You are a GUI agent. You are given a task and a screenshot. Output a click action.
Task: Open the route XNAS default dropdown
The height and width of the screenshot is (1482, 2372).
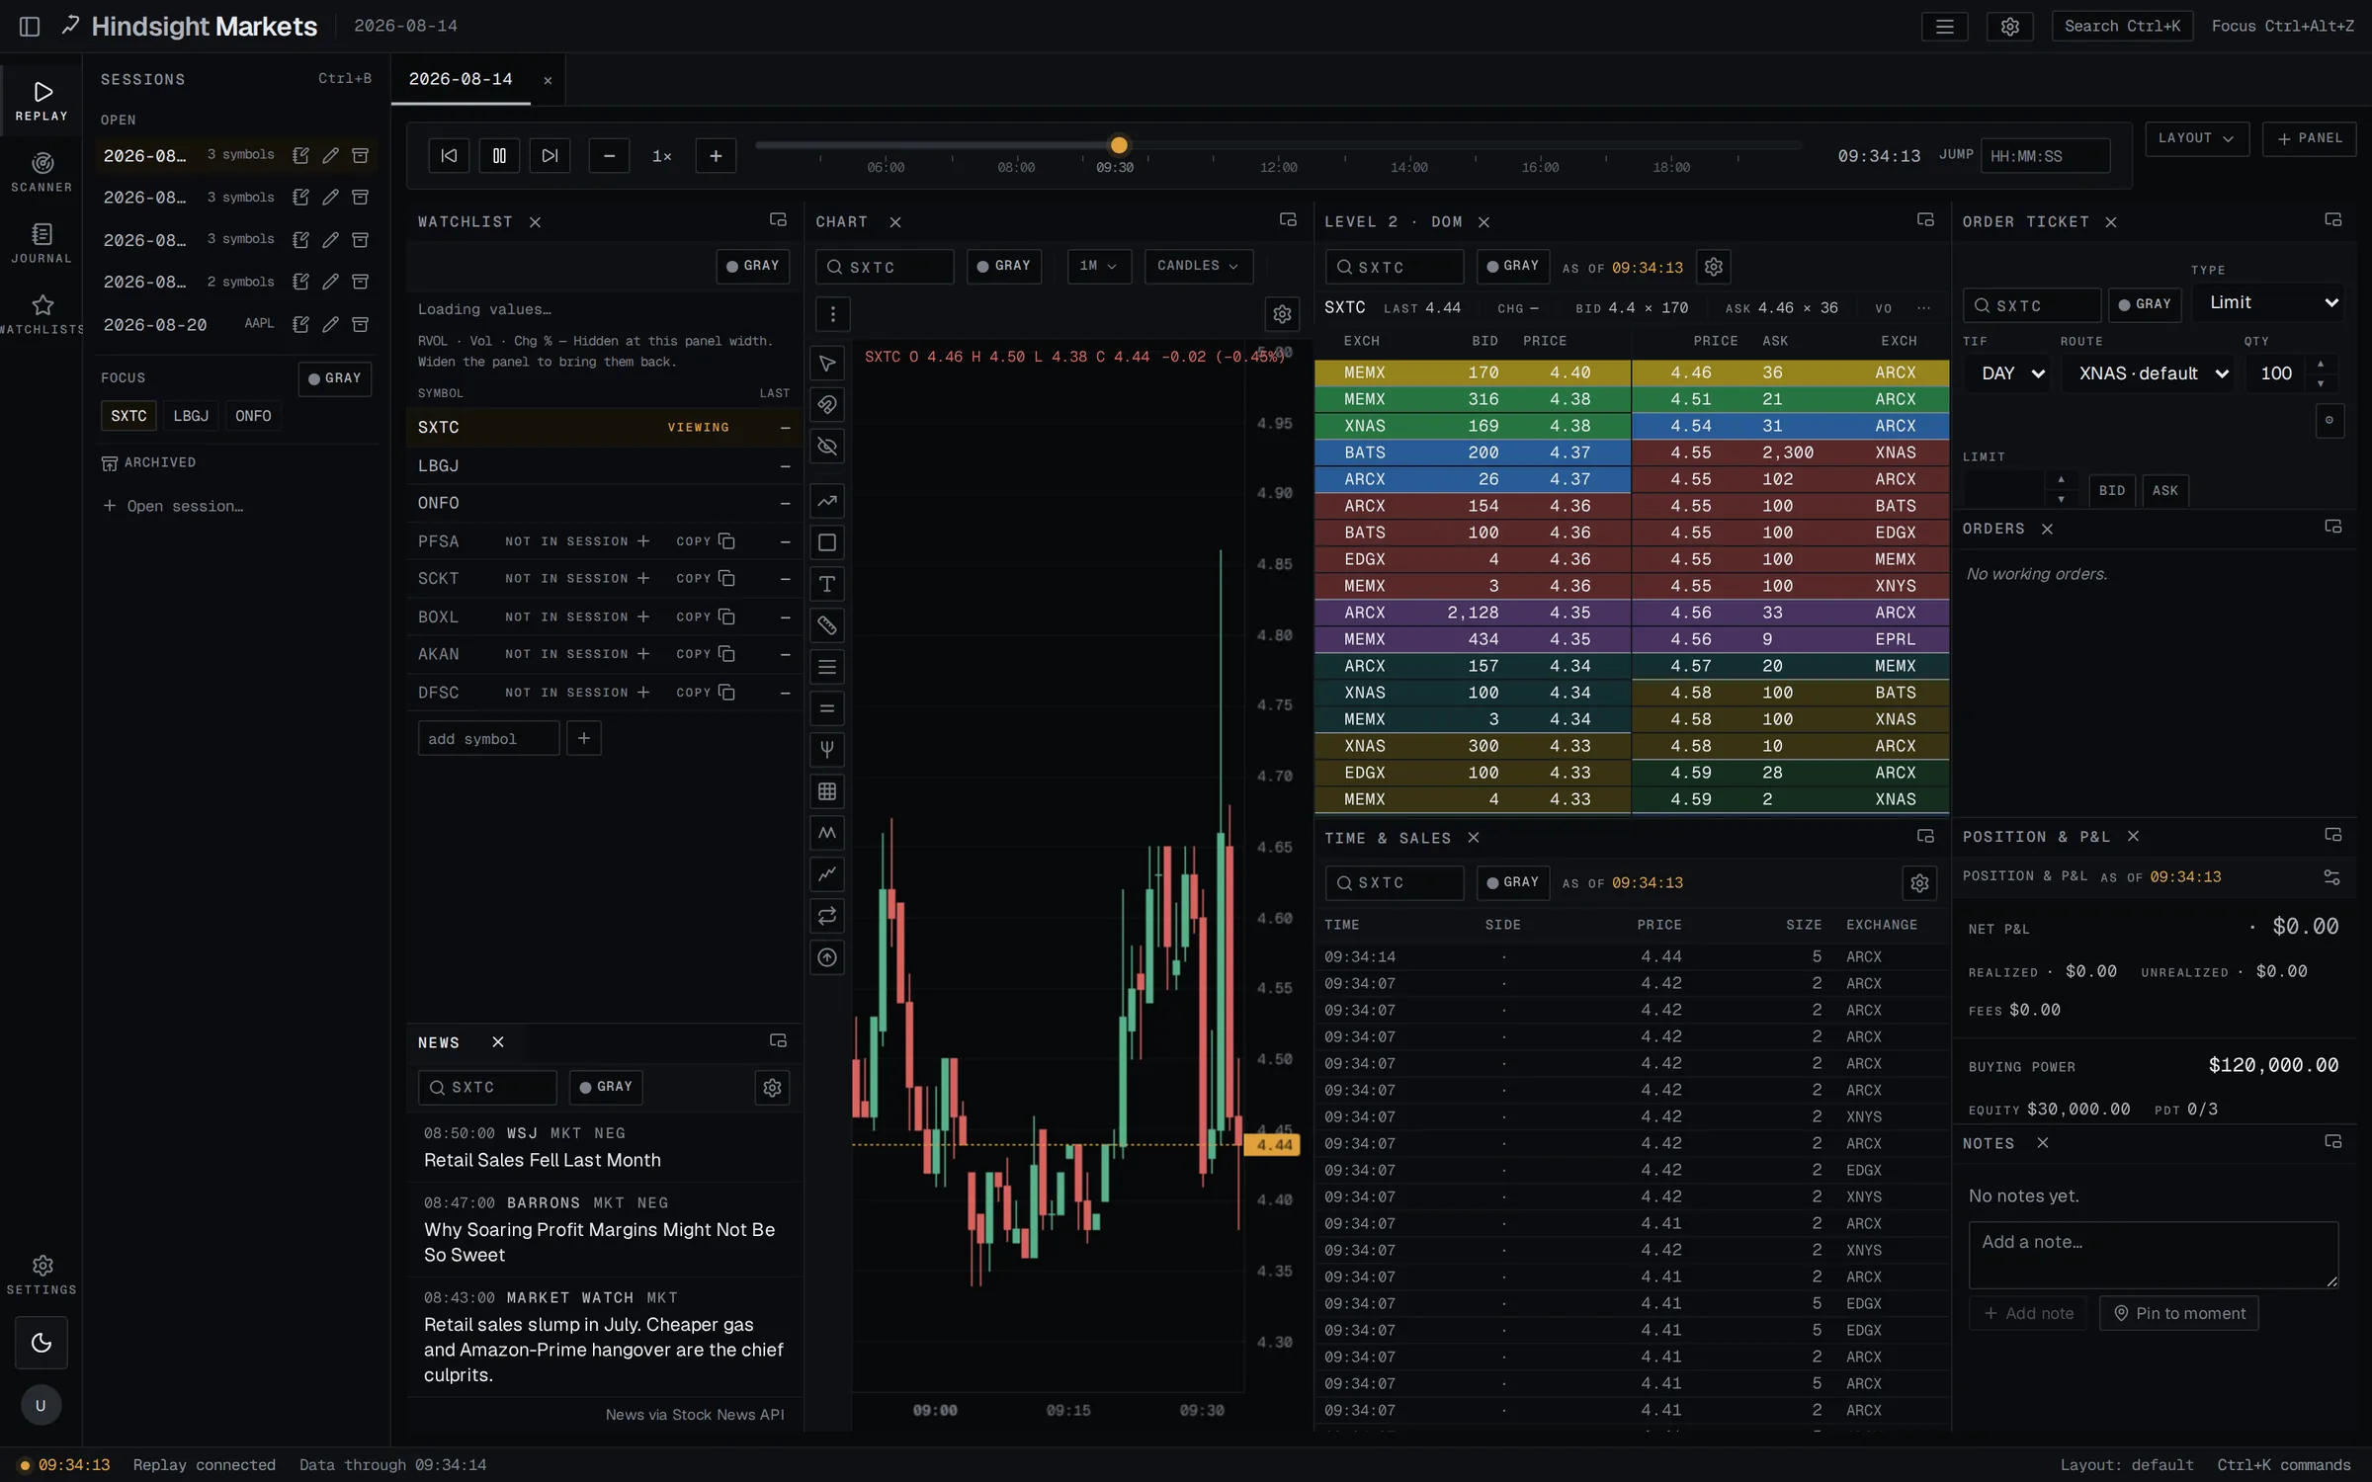tap(2147, 373)
